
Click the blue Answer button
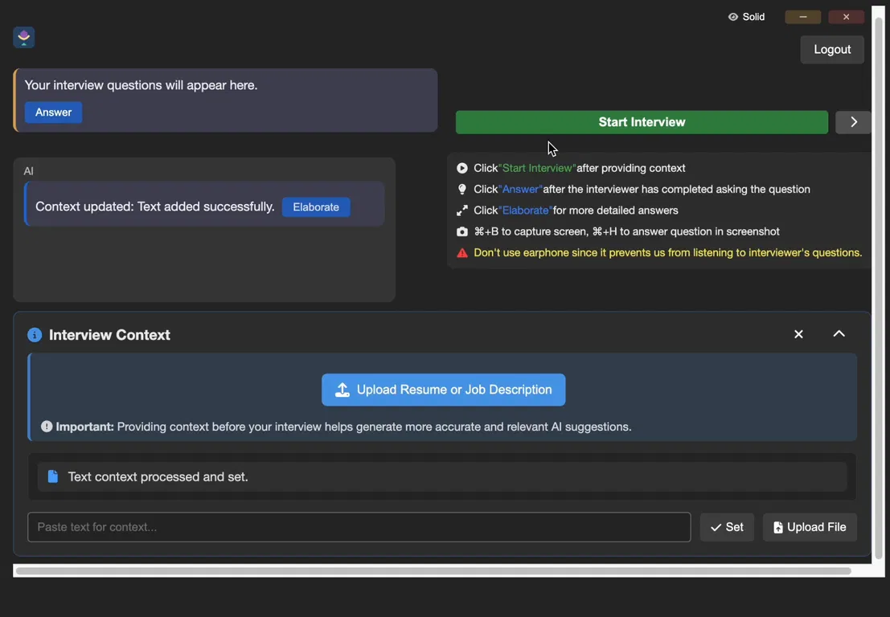[53, 112]
